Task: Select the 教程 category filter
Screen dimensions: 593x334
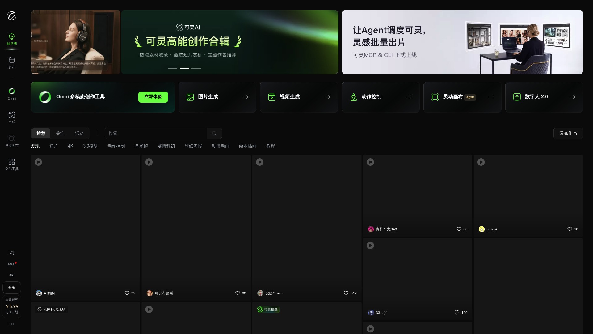Action: click(271, 146)
